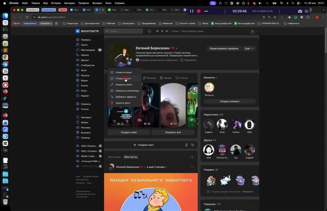Switch to the 'Все посты' filter
Viewport: 327px width, 211px height.
coord(114,157)
